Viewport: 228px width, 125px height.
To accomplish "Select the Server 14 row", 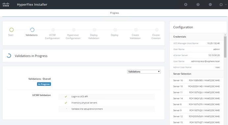I will point(196,98).
